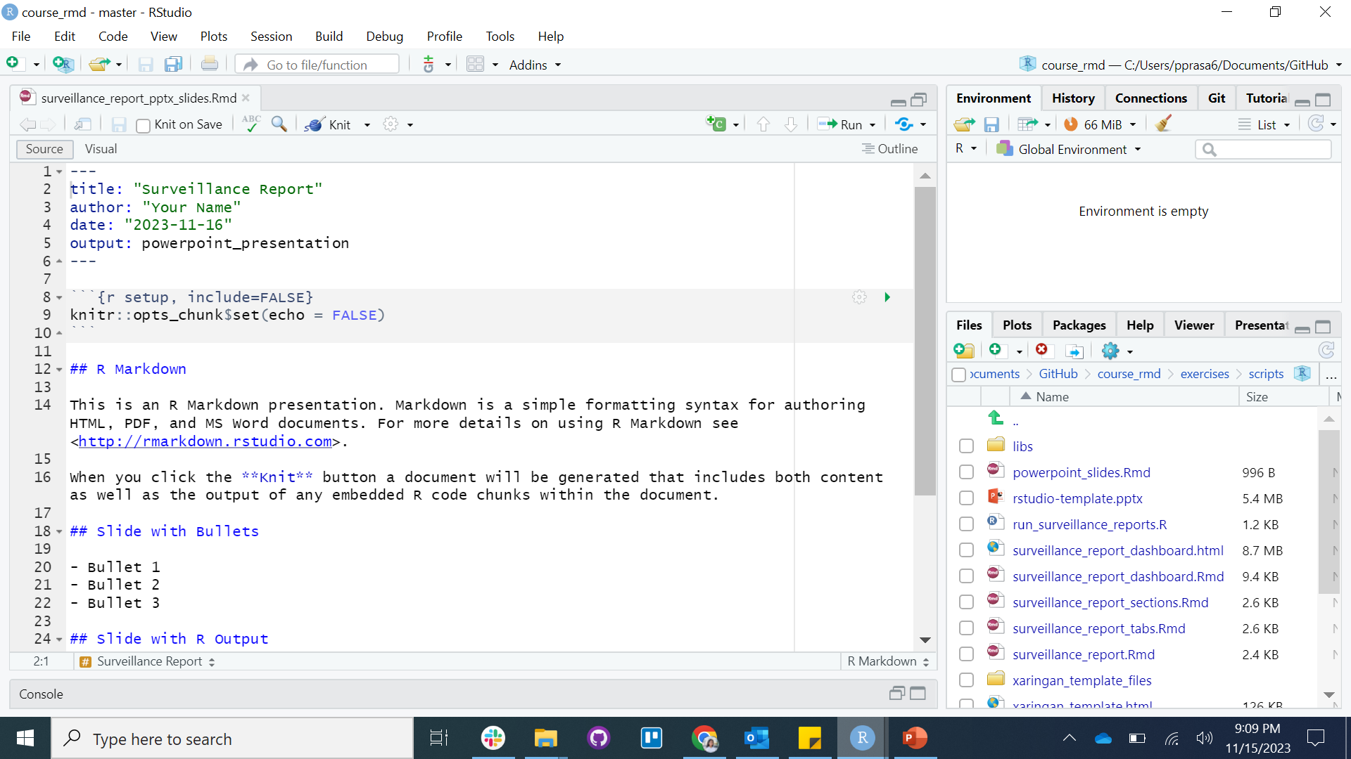Check the box for libs folder
1351x759 pixels.
pos(966,446)
